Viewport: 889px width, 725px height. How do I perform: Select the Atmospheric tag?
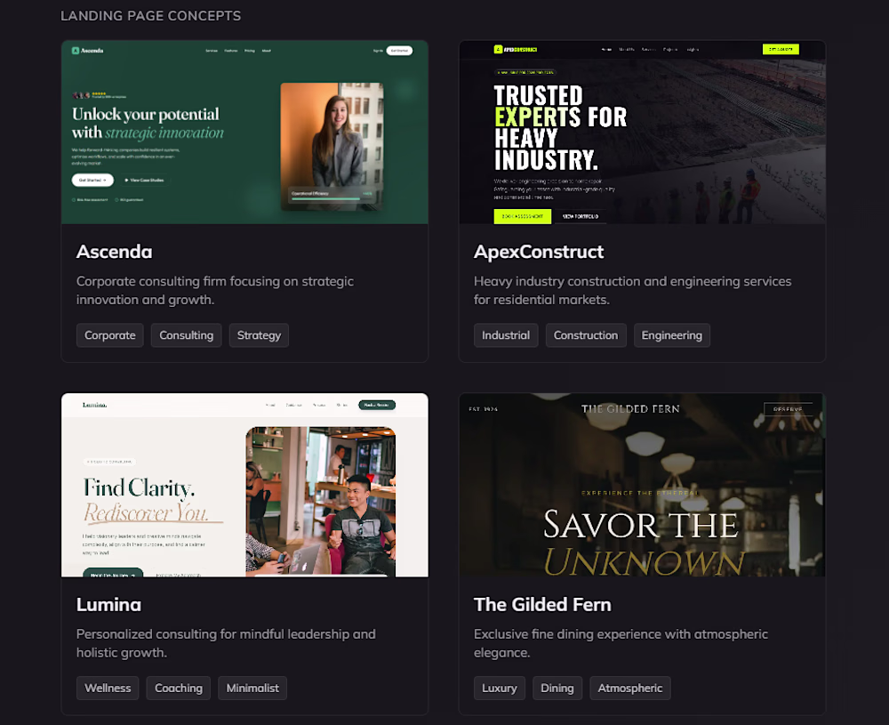(x=630, y=689)
